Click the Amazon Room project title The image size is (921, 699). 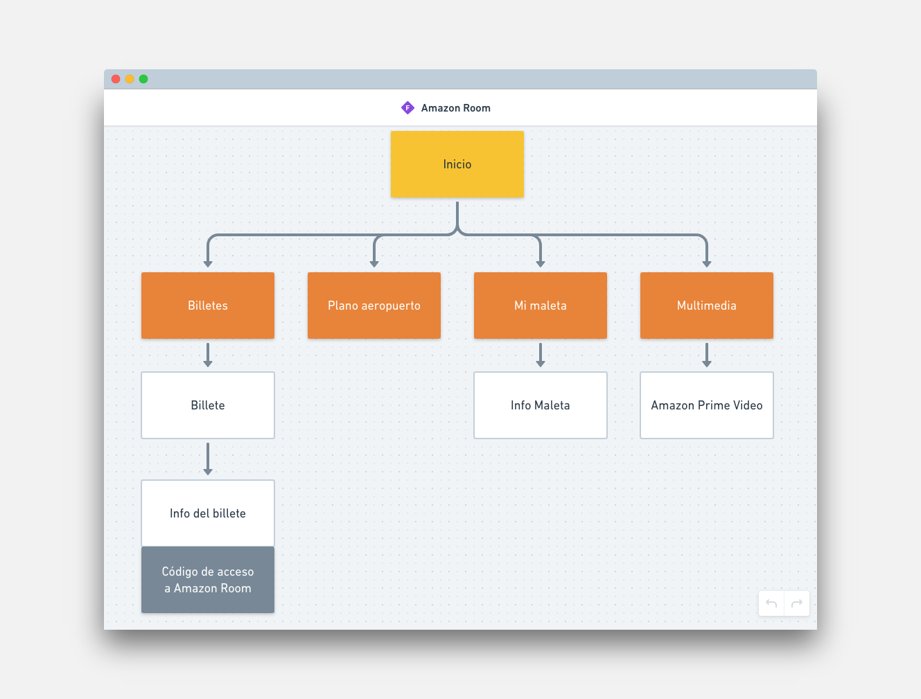456,108
